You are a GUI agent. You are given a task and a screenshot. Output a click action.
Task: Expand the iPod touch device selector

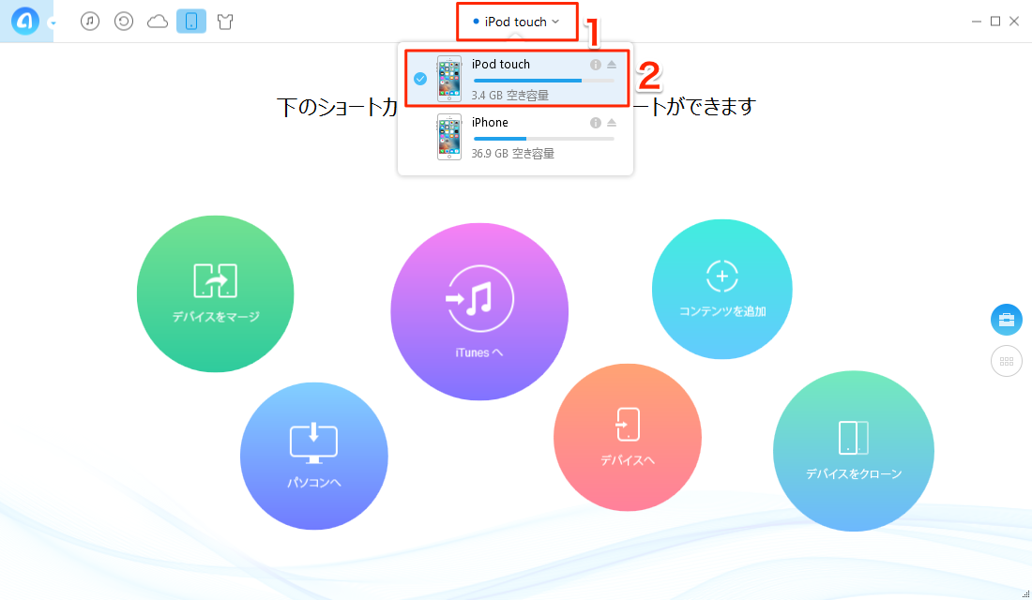pyautogui.click(x=517, y=22)
